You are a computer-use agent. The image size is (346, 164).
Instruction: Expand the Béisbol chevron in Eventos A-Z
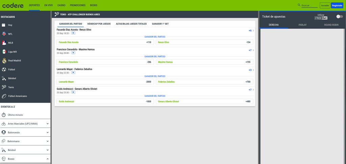pyautogui.click(x=48, y=150)
